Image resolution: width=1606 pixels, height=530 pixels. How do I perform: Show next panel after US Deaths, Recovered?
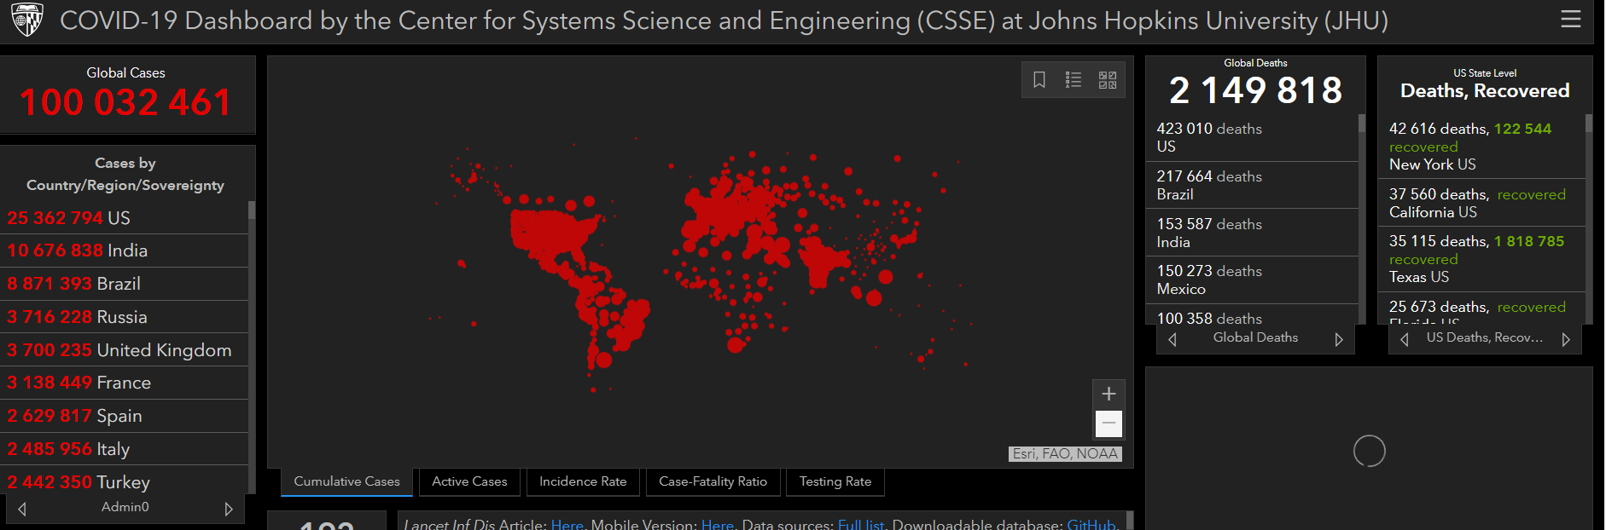(x=1566, y=339)
